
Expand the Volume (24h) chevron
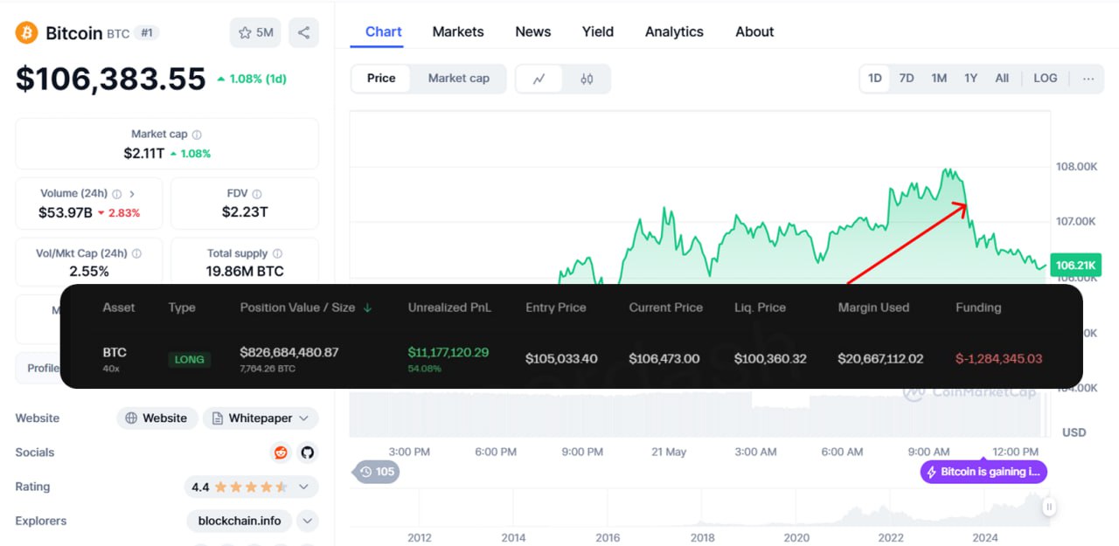click(x=132, y=194)
